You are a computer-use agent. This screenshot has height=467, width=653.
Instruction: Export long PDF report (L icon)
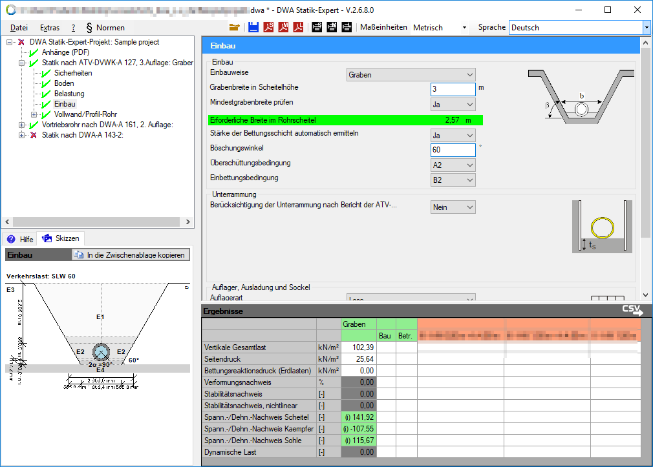tap(298, 27)
